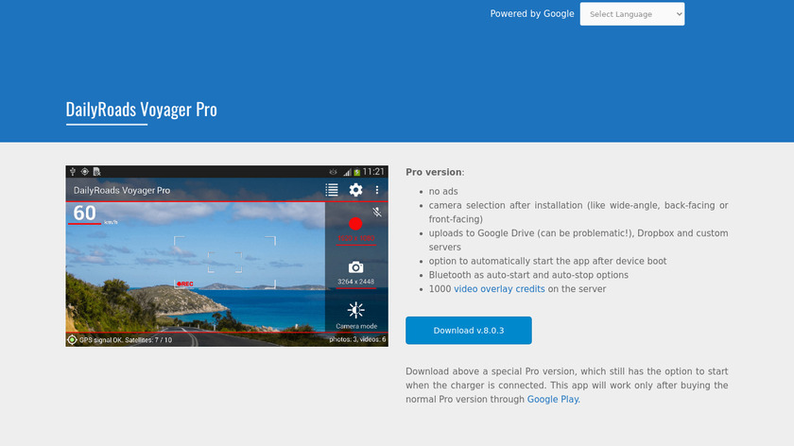Screen dimensions: 794x446
Task: Click the DailyRoads Voyager Pro page heading
Action: click(141, 110)
